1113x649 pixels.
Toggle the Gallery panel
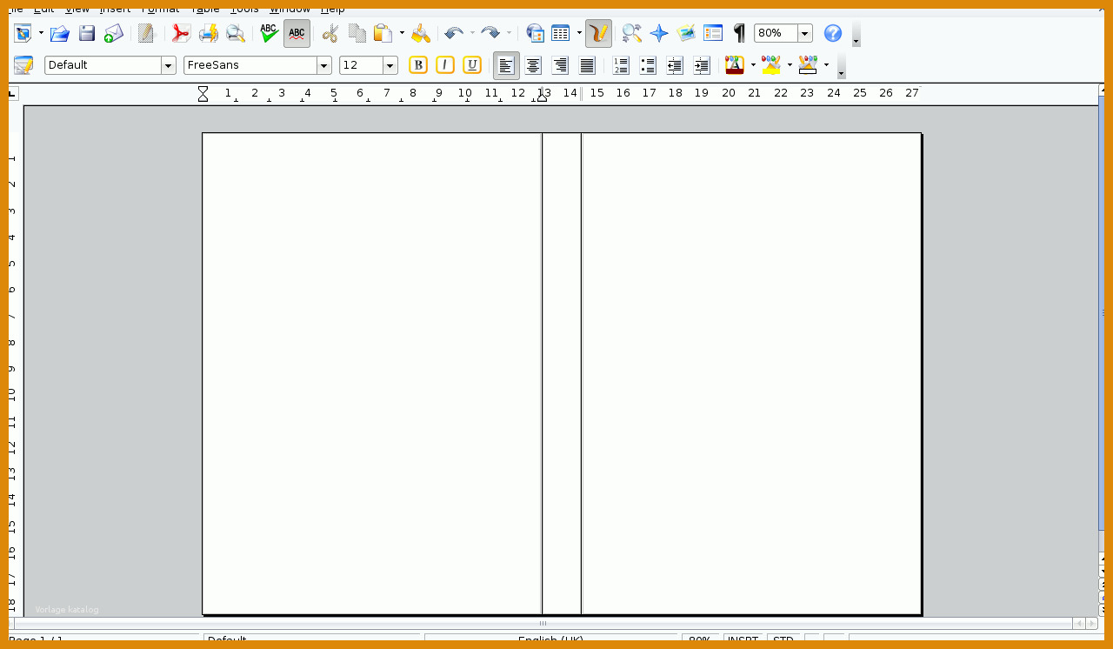point(686,33)
